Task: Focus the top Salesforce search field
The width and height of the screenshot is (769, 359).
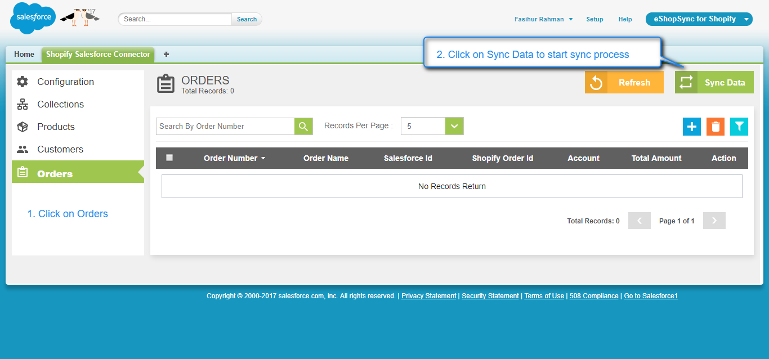Action: pos(175,19)
